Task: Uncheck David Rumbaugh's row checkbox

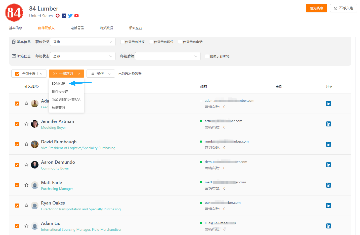Action: (x=17, y=144)
